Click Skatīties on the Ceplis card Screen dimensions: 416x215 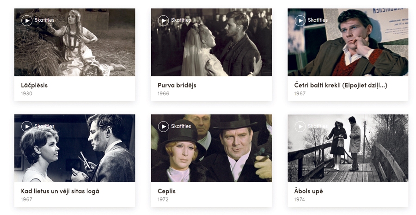pos(181,126)
